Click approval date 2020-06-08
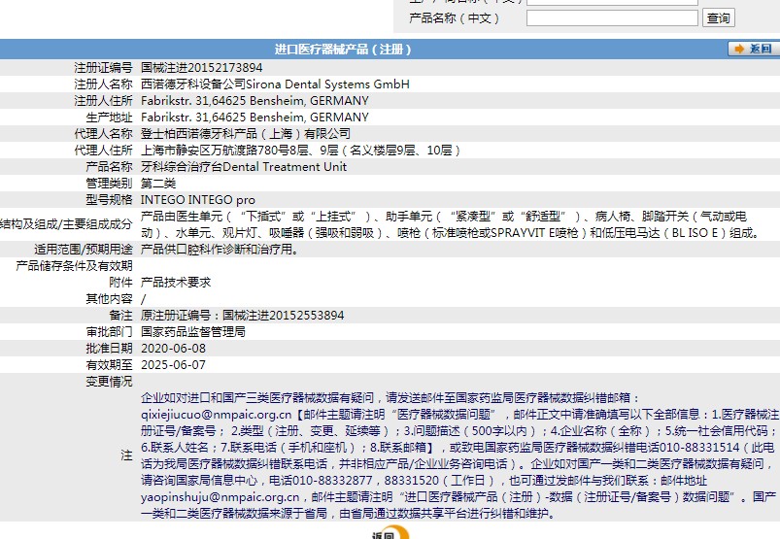This screenshot has height=539, width=780. (173, 349)
